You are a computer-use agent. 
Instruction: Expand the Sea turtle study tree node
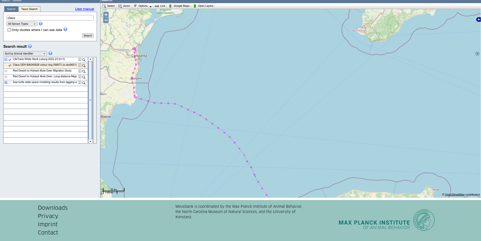click(6, 83)
